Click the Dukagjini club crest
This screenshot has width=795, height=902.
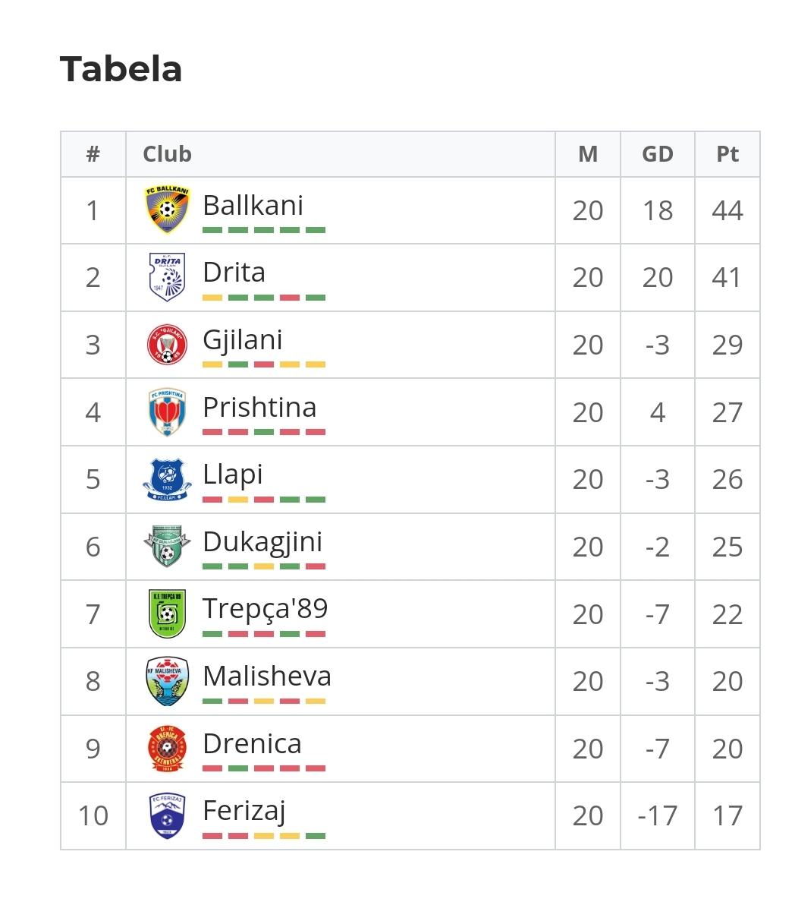coord(167,547)
